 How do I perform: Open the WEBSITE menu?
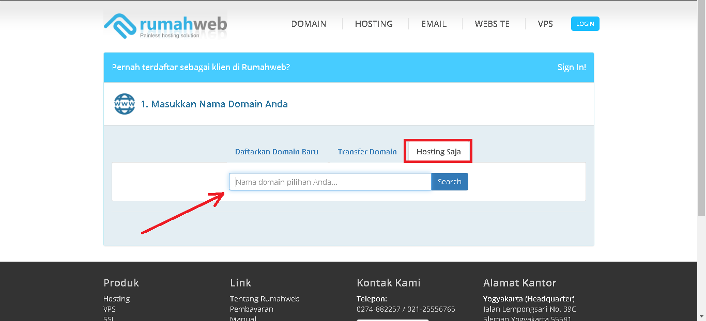[492, 24]
